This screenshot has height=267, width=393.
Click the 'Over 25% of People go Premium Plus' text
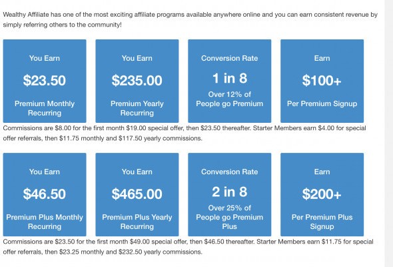[x=230, y=217]
